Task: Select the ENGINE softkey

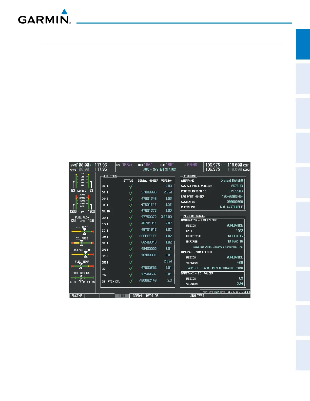Action: tap(77, 296)
